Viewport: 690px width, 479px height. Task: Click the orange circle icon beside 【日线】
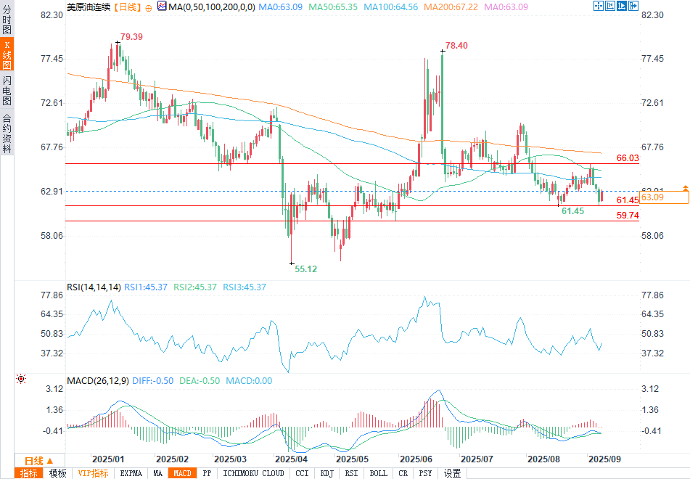[148, 7]
